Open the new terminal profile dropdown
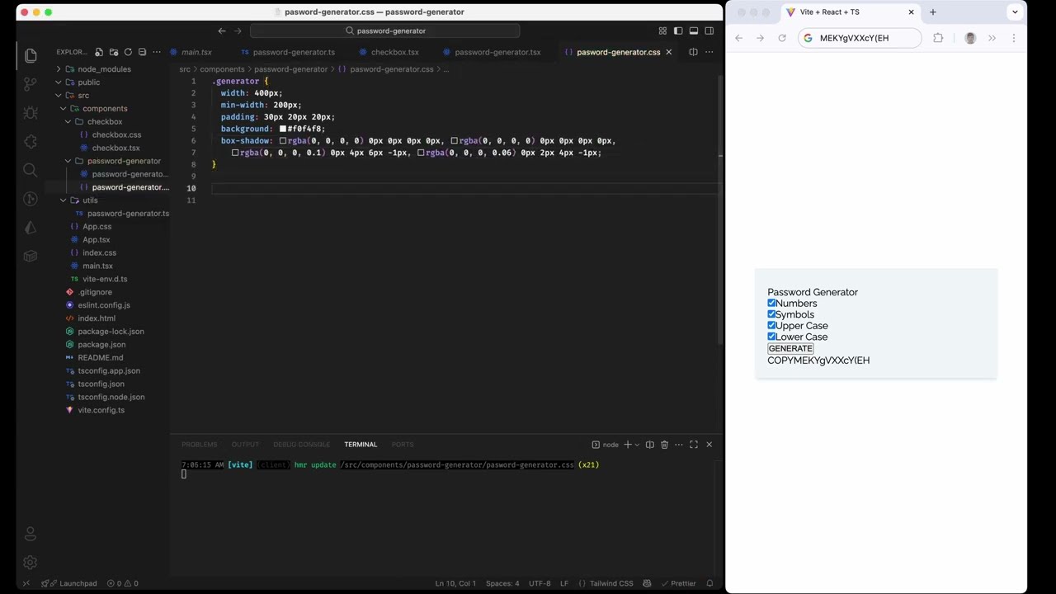The height and width of the screenshot is (594, 1056). point(637,445)
